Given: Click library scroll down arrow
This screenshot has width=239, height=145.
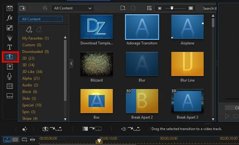Looking at the screenshot, I should pos(213,119).
